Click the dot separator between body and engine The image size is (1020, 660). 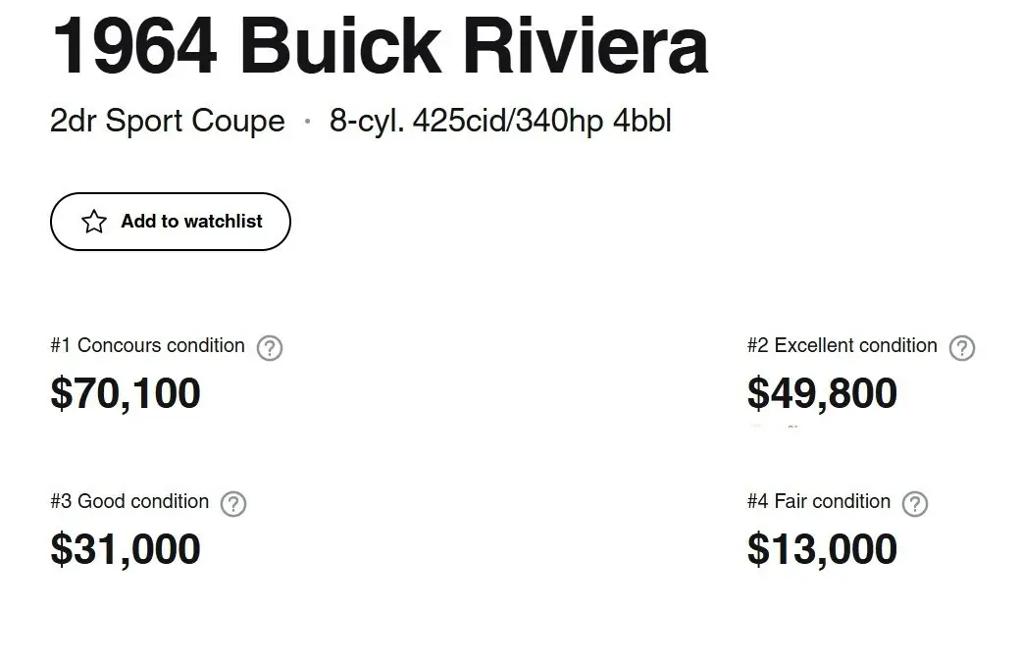[308, 122]
